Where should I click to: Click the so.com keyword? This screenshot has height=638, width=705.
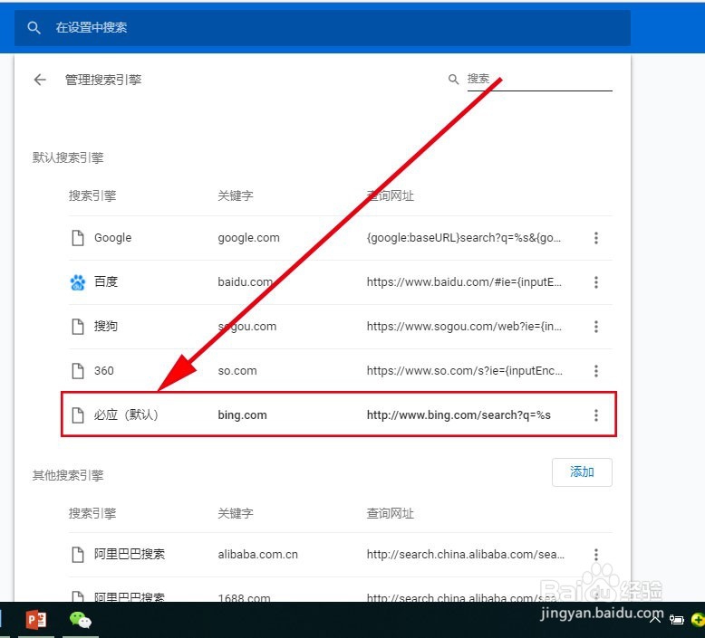point(237,371)
